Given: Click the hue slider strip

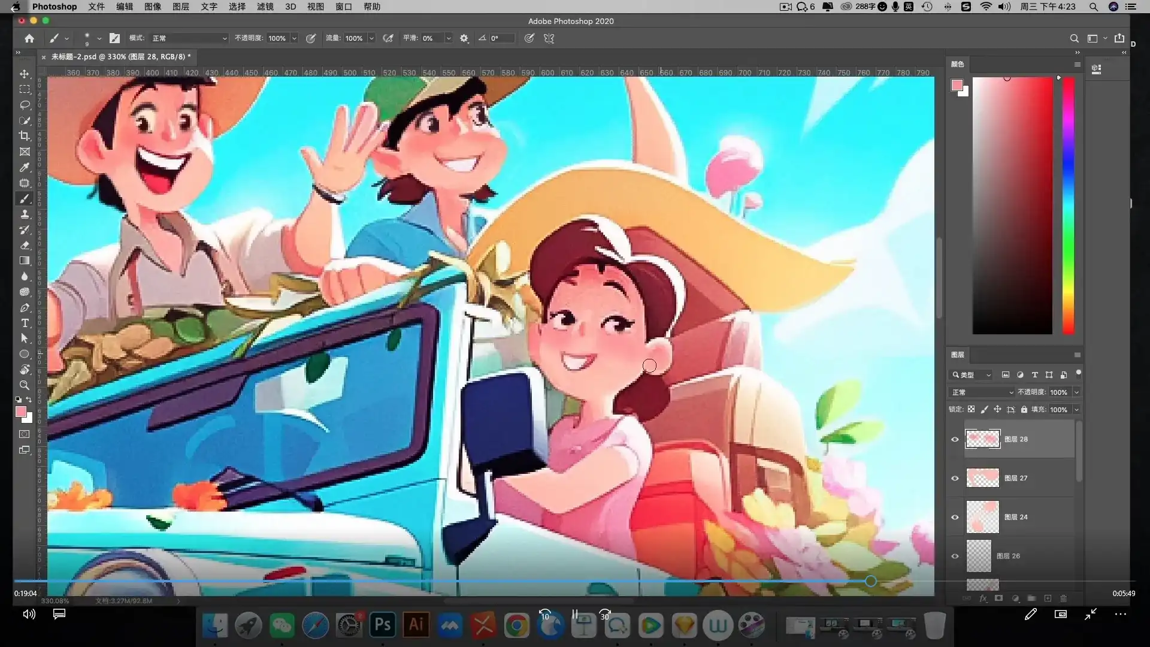Looking at the screenshot, I should coord(1068,204).
